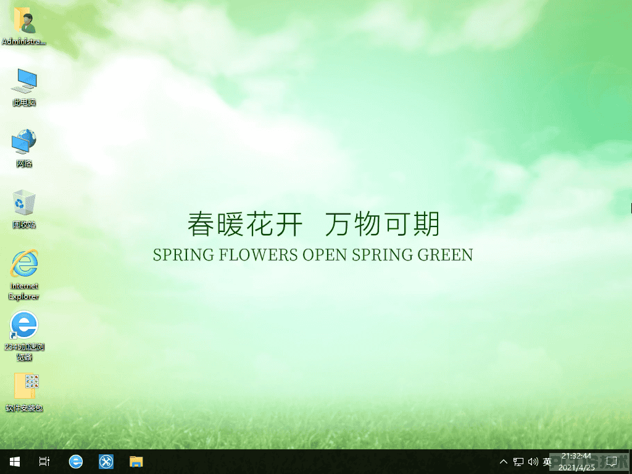Select the 2345加速浏览器 browser shortcut
This screenshot has width=632, height=474.
tap(24, 336)
